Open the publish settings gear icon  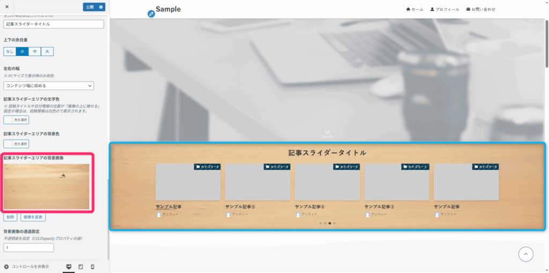101,7
